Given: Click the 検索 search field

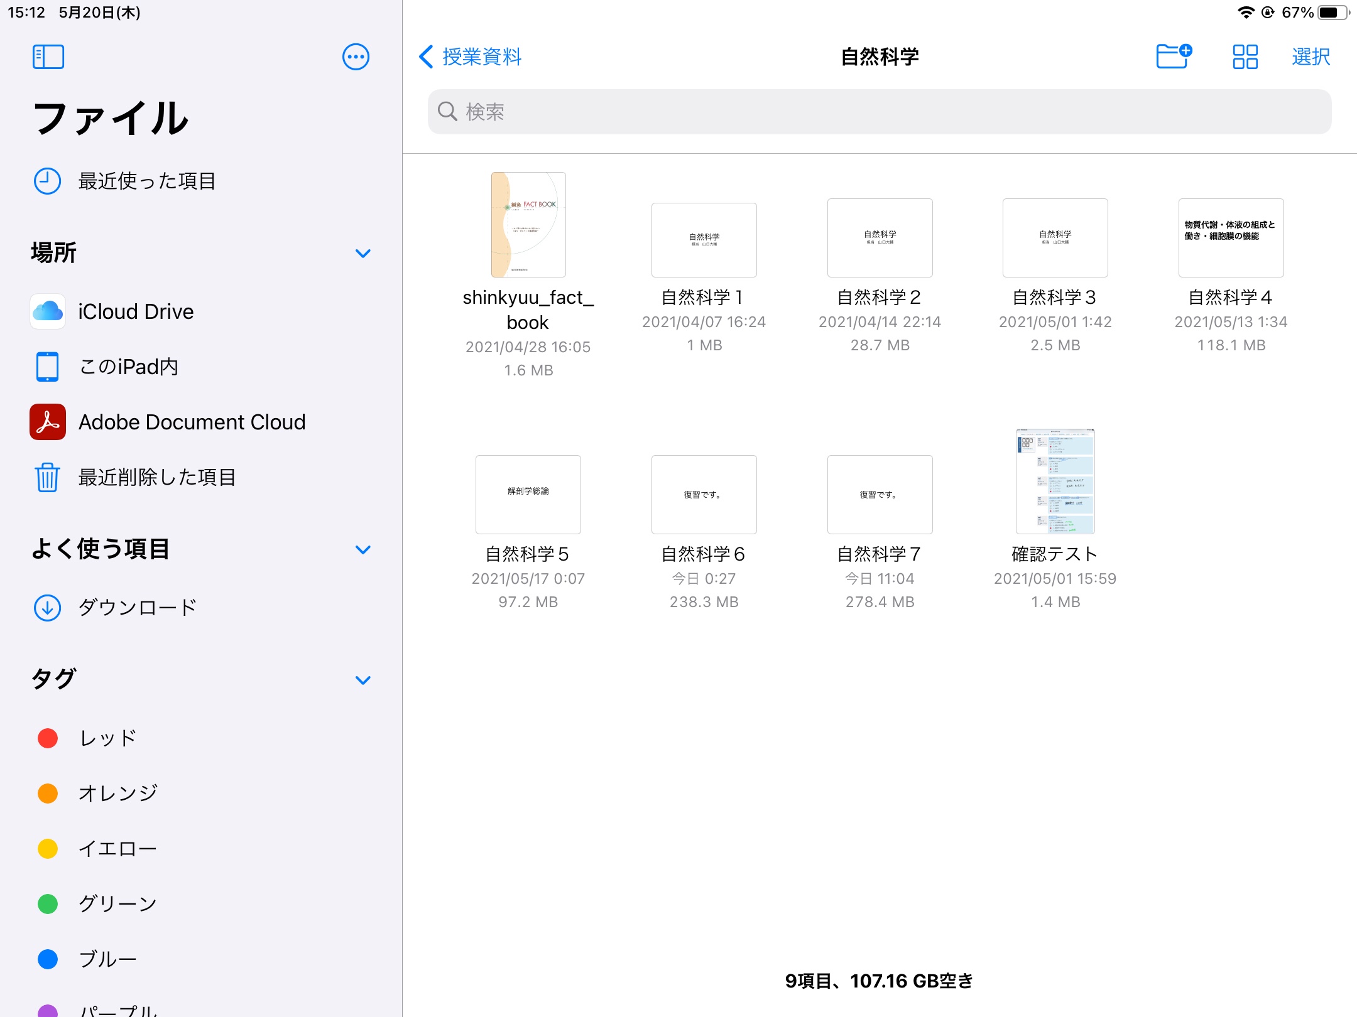Looking at the screenshot, I should coord(880,112).
